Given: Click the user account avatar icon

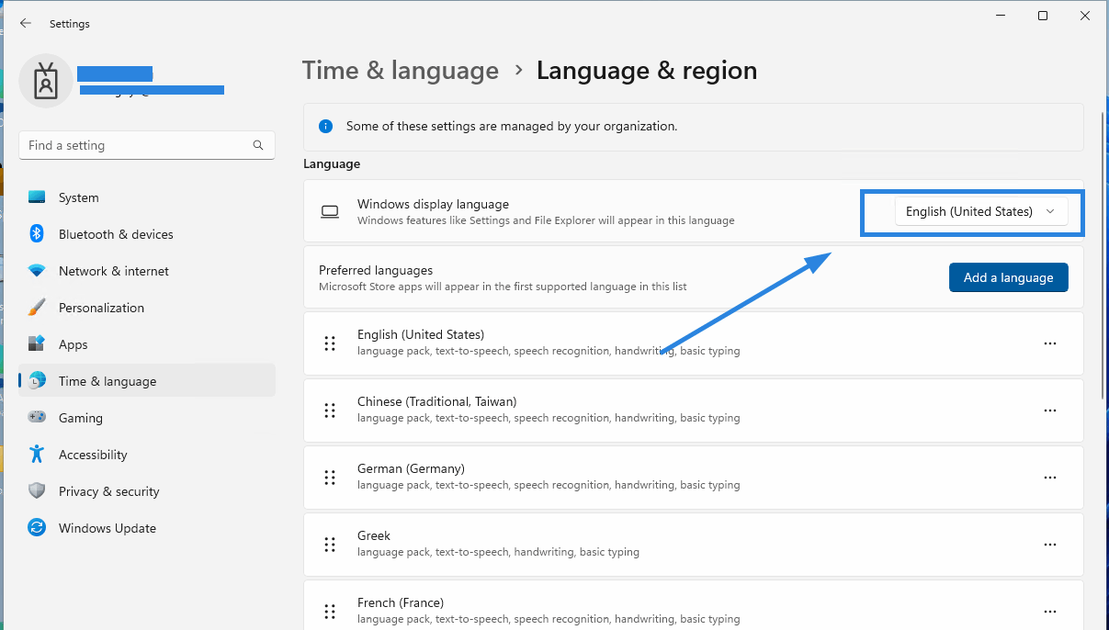Looking at the screenshot, I should pyautogui.click(x=45, y=81).
